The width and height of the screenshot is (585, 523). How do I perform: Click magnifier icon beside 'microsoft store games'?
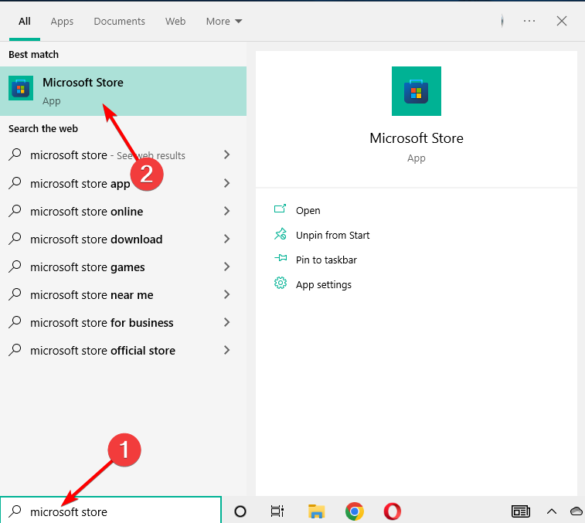tap(15, 266)
